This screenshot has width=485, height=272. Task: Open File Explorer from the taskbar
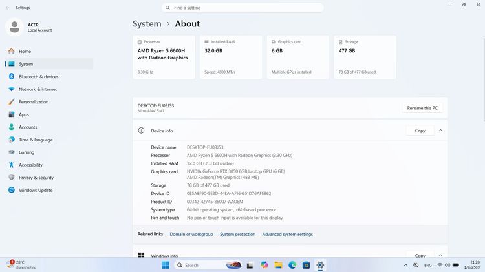coord(278,265)
